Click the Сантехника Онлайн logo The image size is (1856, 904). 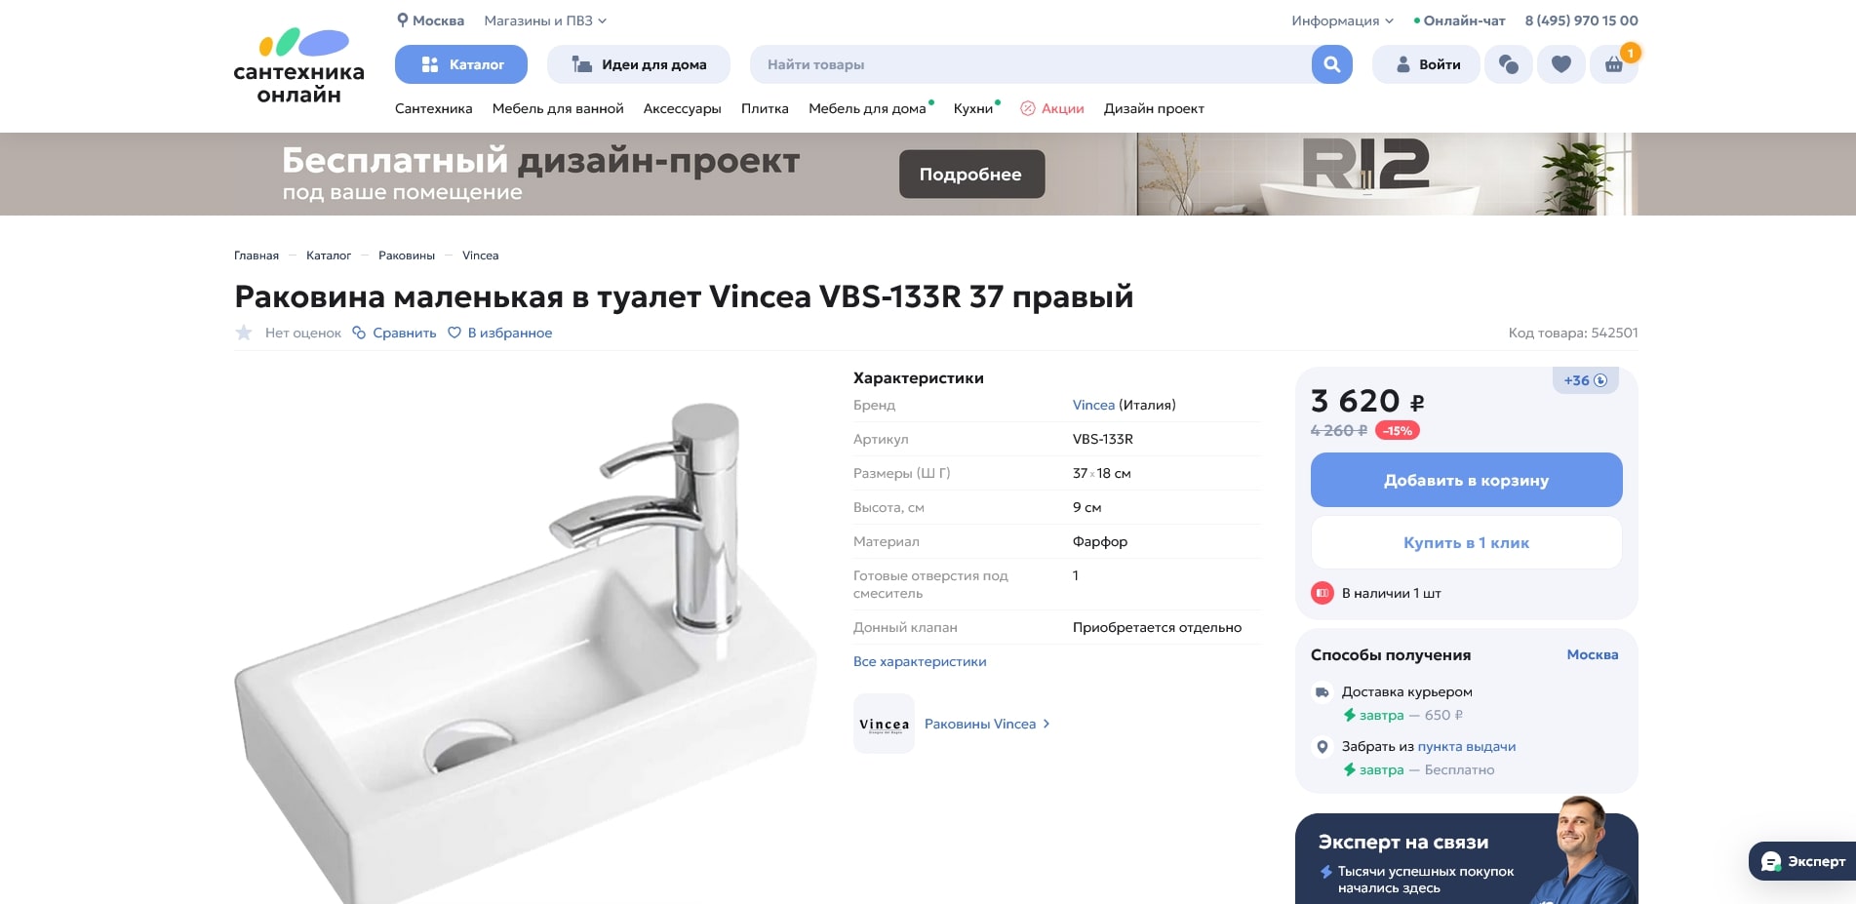pos(298,65)
